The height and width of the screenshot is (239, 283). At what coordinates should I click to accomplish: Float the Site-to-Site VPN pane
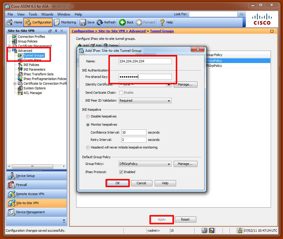50,31
